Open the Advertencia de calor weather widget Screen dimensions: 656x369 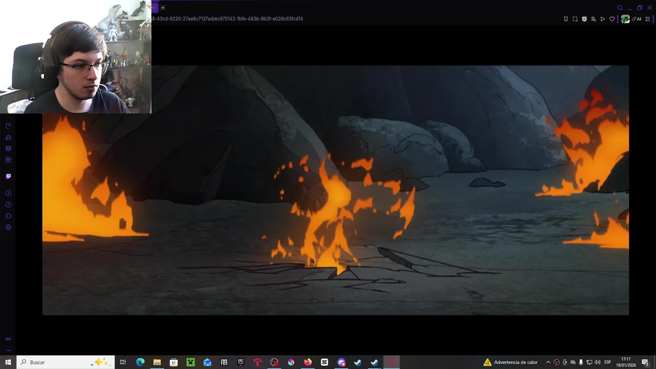tap(510, 362)
